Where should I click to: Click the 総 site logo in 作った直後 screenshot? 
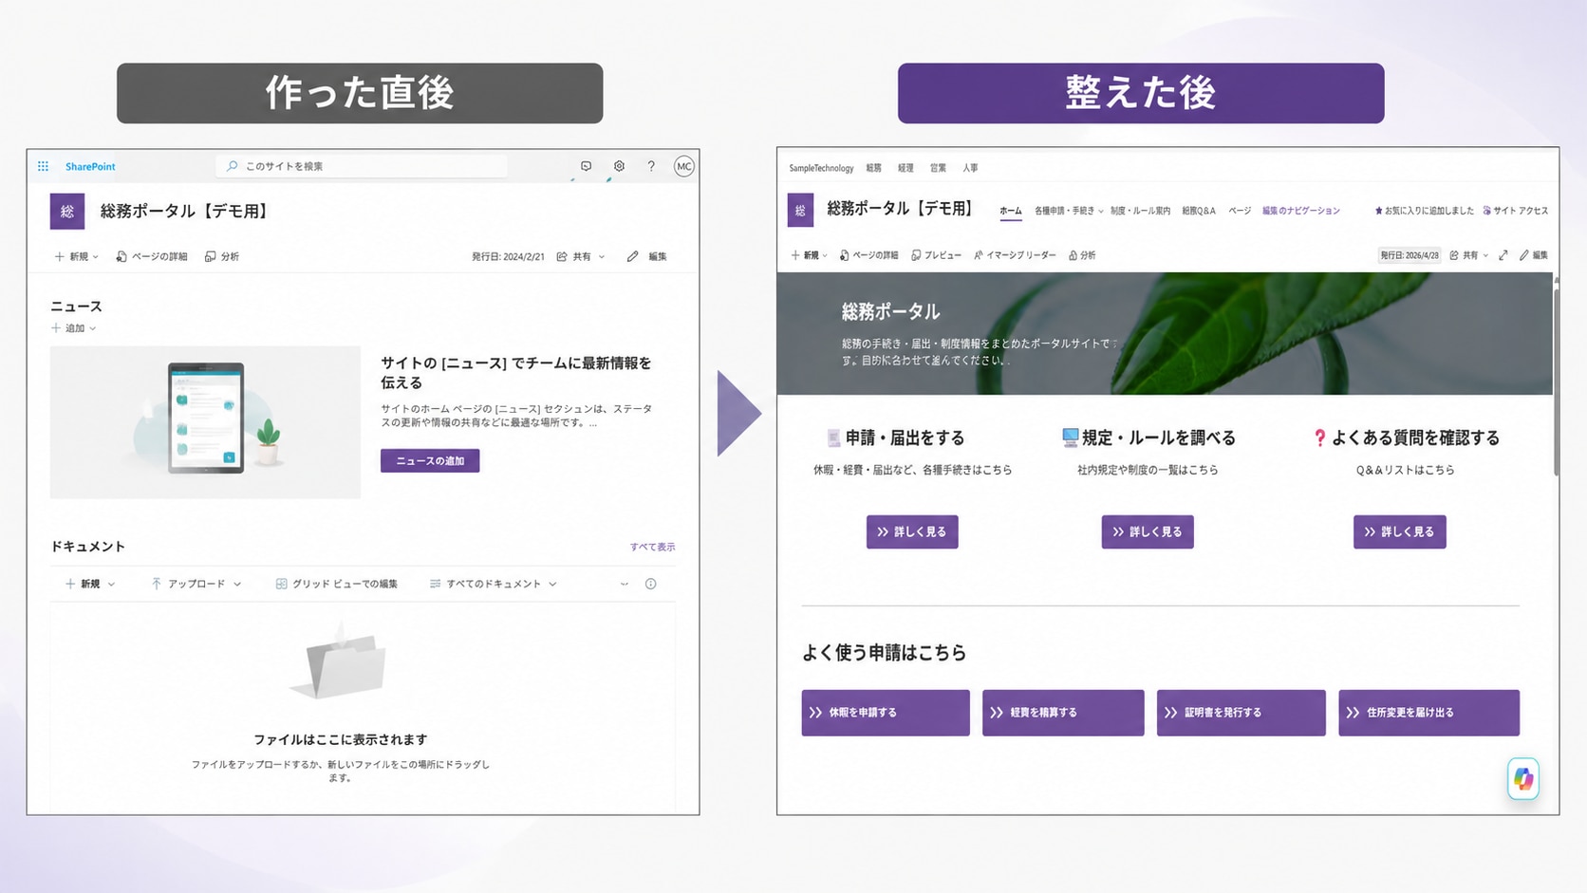coord(67,212)
